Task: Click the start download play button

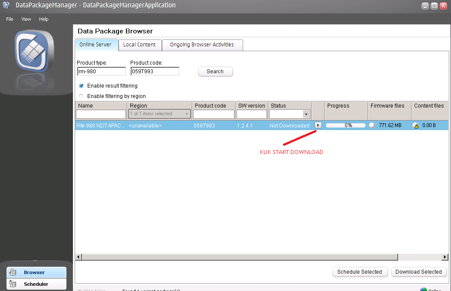Action: click(x=318, y=125)
